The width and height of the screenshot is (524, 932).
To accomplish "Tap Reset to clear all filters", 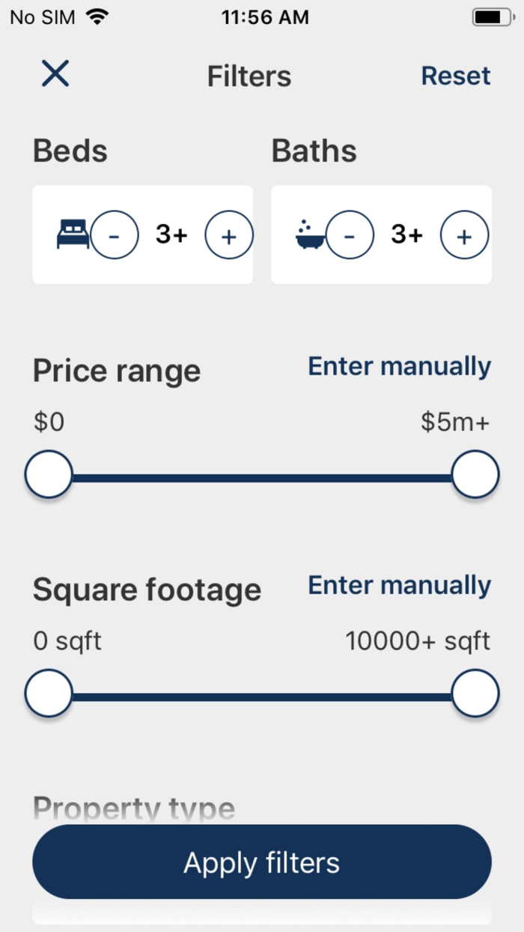I will click(455, 76).
